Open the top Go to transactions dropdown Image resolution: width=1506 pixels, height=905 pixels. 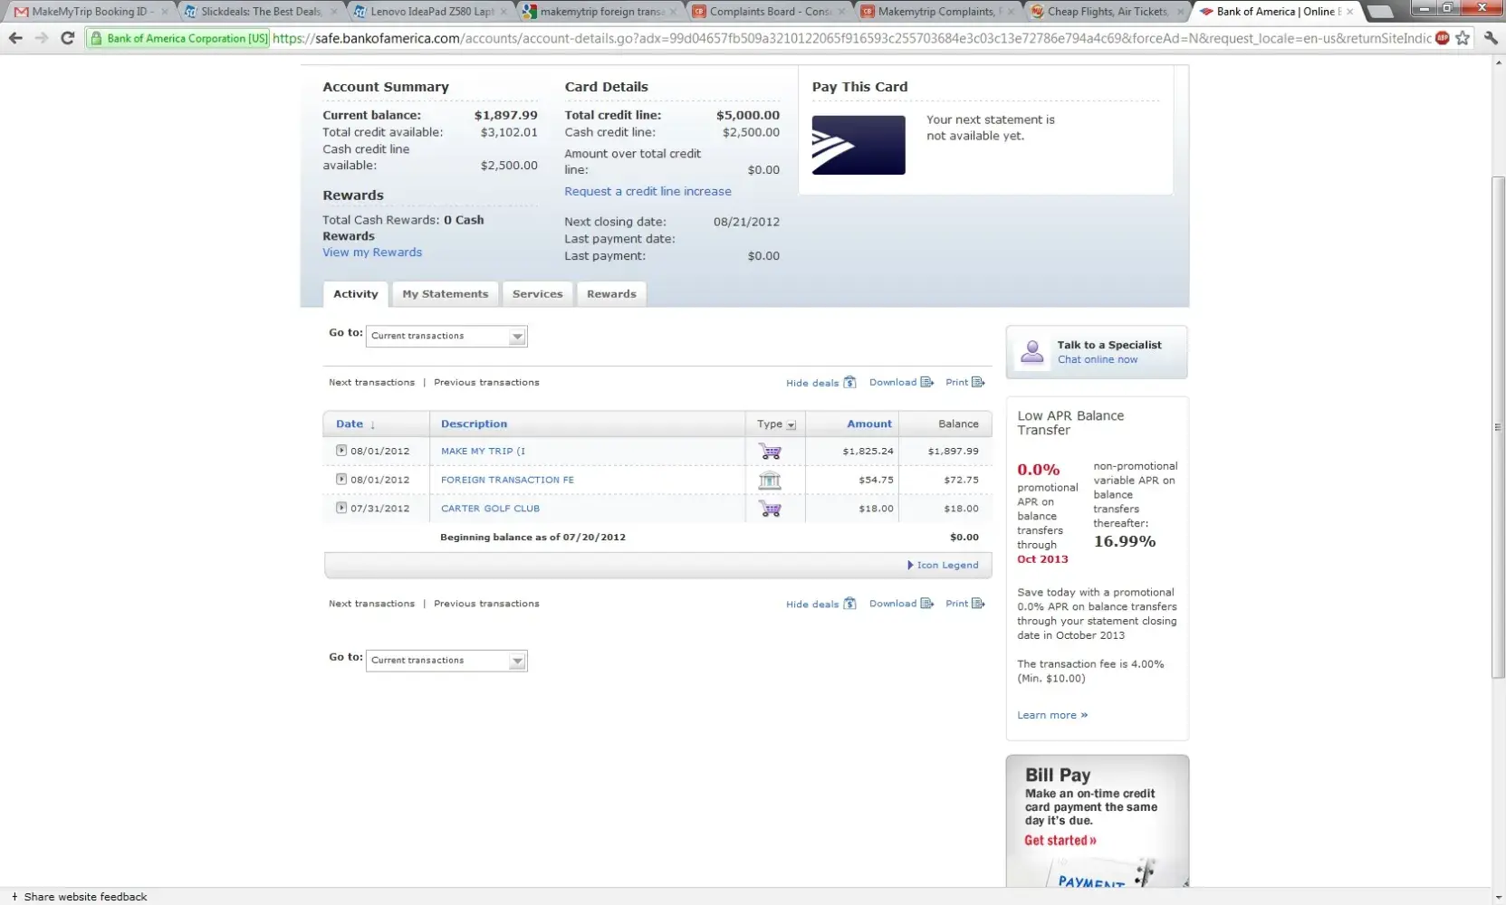point(446,337)
